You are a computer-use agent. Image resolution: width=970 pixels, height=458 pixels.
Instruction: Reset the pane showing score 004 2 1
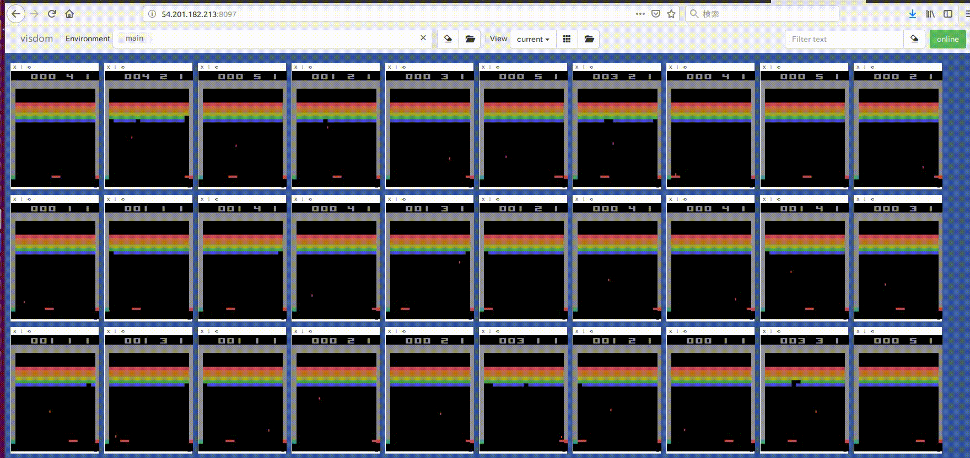122,67
